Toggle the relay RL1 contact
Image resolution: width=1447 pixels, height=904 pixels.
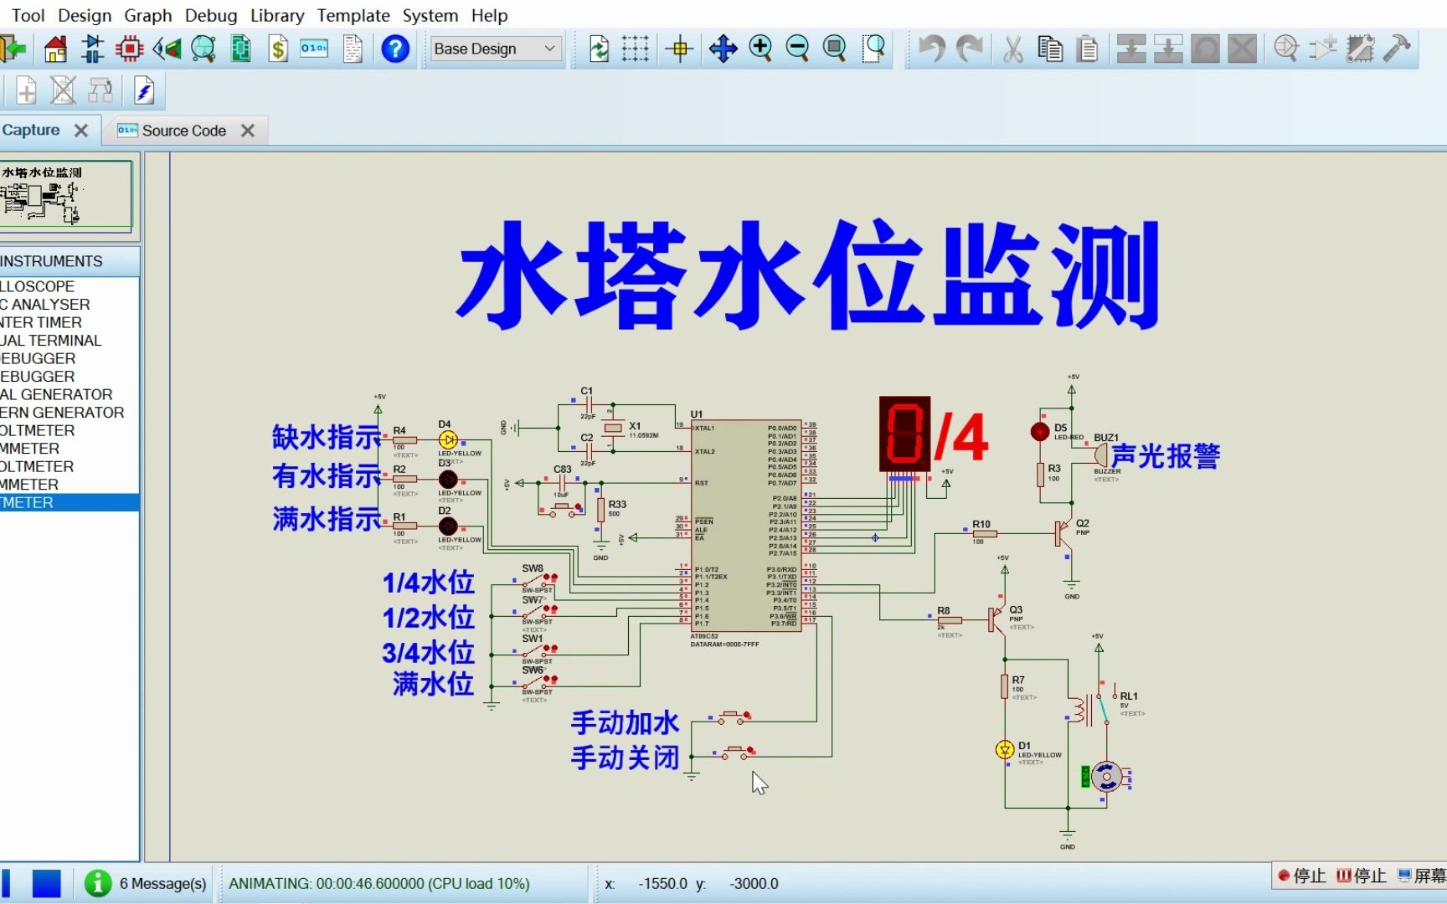[x=1105, y=708]
